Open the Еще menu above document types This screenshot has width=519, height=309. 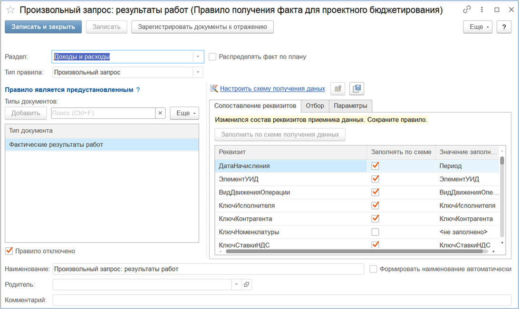[x=184, y=113]
